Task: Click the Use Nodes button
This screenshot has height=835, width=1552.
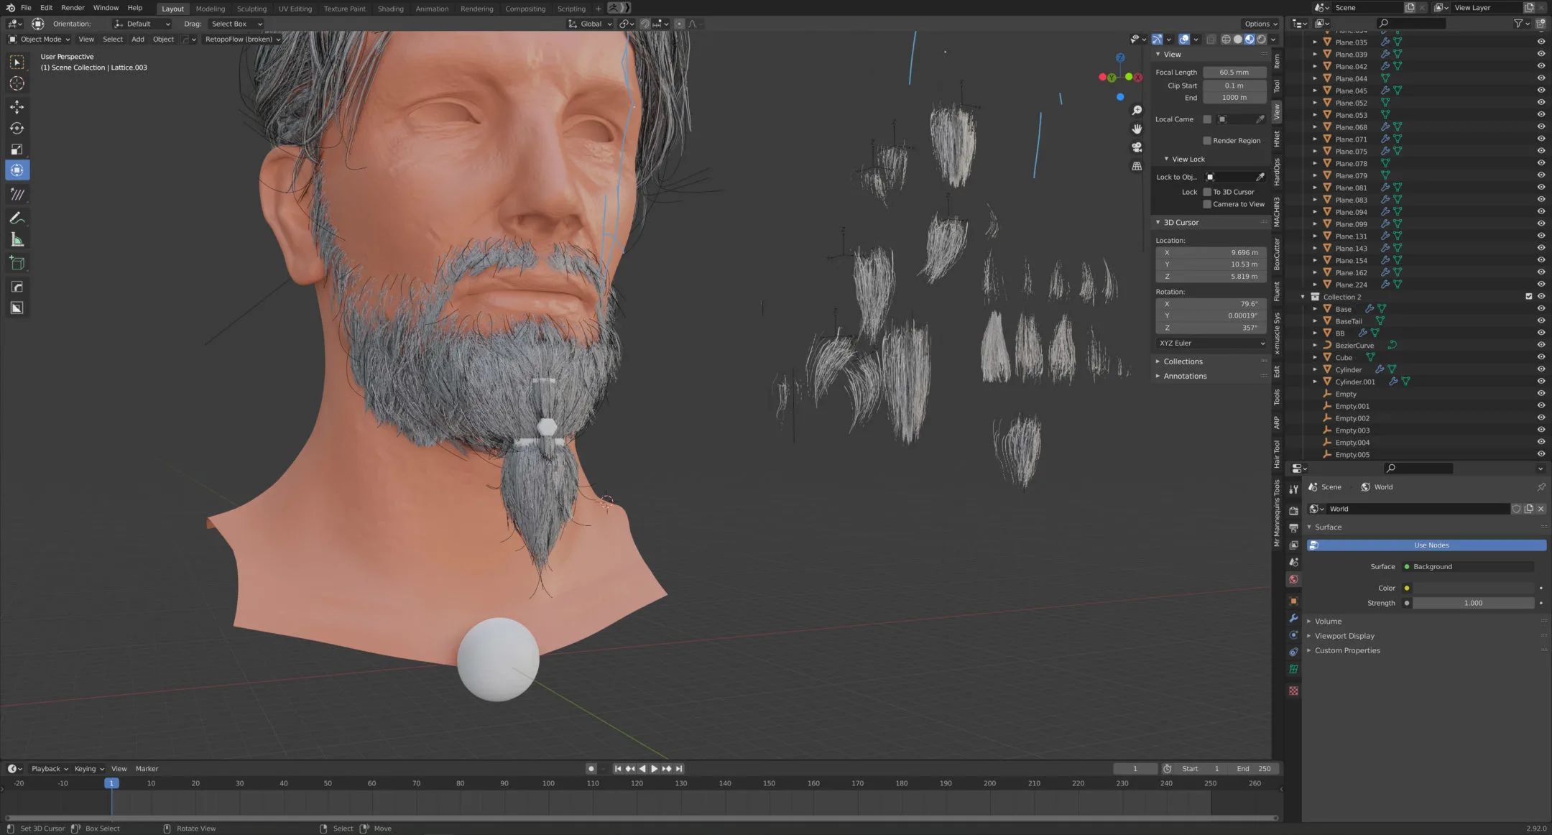Action: pos(1431,545)
